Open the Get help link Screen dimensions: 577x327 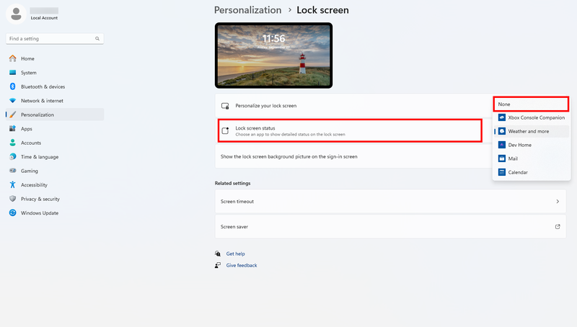pyautogui.click(x=236, y=254)
